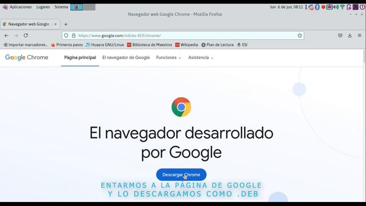Open the Wikipedia bookmark
The width and height of the screenshot is (366, 206).
click(x=187, y=45)
